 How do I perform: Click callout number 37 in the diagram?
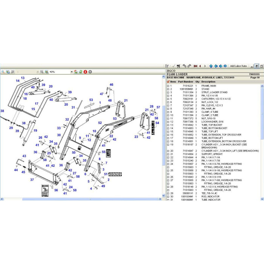(32, 180)
